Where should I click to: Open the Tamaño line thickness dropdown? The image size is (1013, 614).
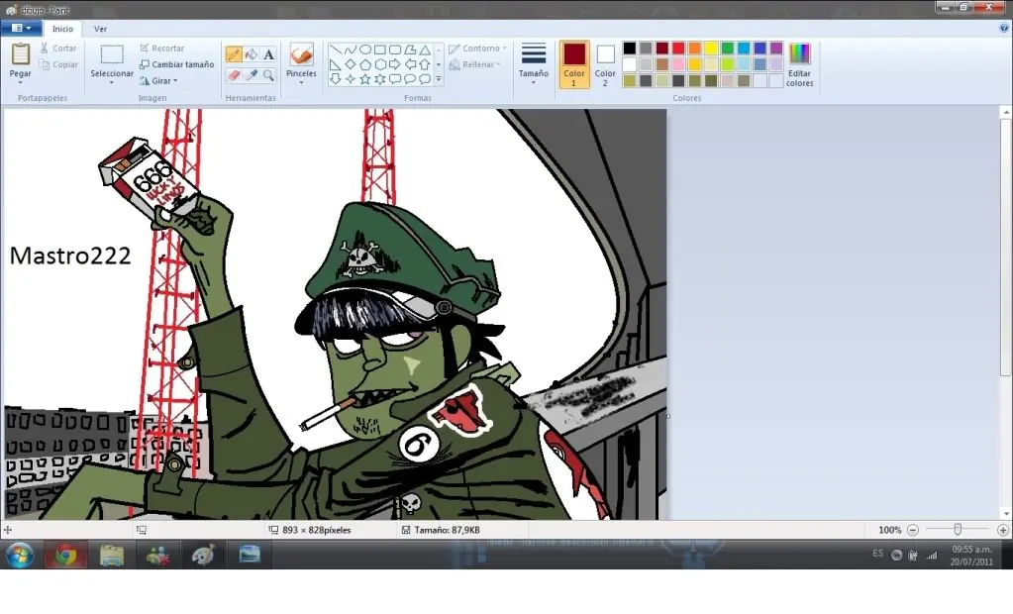[534, 64]
